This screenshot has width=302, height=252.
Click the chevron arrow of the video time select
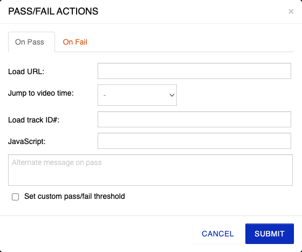172,95
